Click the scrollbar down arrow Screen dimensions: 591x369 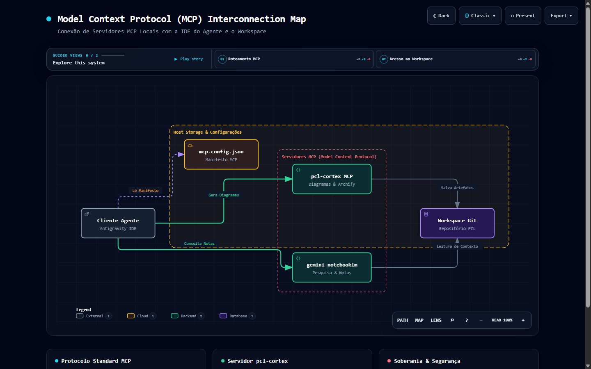tap(588, 366)
